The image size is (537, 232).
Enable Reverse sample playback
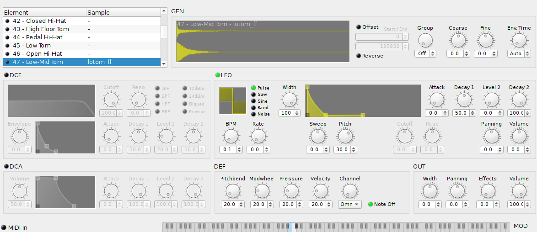click(359, 56)
